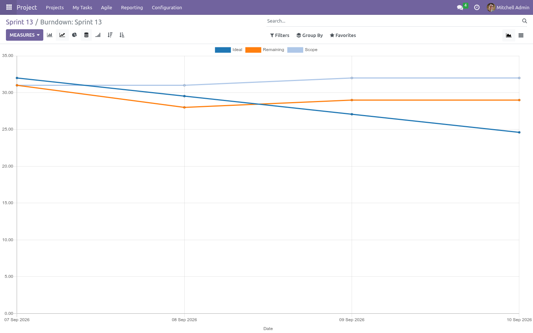Toggle the Scope series color swatch
The height and width of the screenshot is (333, 533).
tap(295, 50)
